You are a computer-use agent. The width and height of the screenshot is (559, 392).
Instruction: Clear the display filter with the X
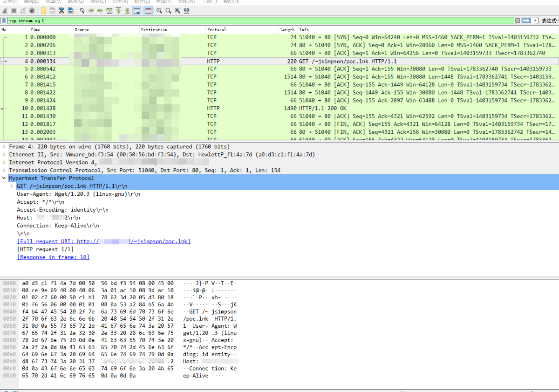pos(518,21)
